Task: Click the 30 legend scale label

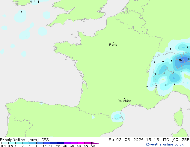Action: pyautogui.click(x=65, y=146)
